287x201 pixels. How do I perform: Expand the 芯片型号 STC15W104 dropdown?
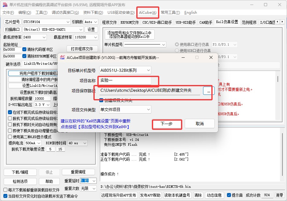pos(68,22)
